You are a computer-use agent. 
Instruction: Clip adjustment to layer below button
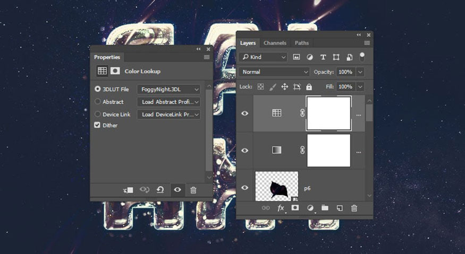click(128, 190)
